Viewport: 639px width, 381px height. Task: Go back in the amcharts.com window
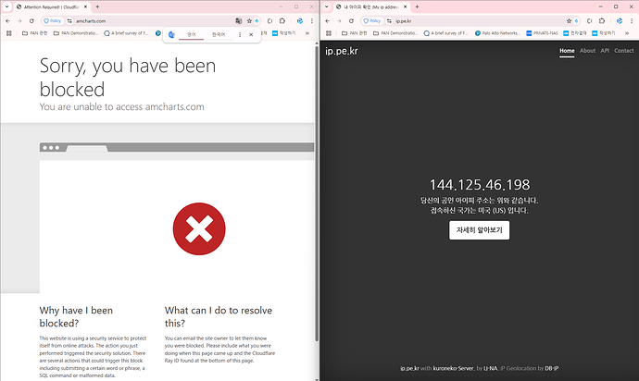[7, 20]
